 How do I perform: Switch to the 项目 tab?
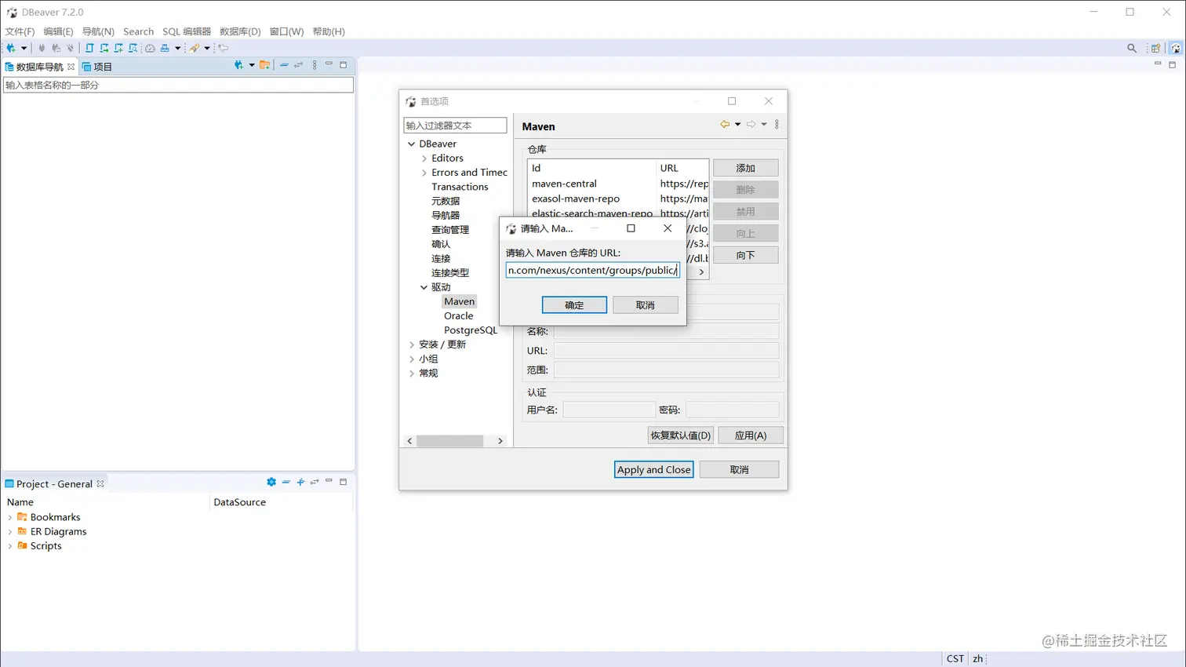pos(97,67)
